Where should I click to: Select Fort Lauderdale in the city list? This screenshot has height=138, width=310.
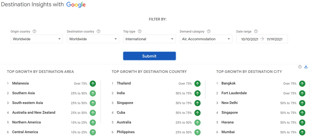(x=234, y=93)
